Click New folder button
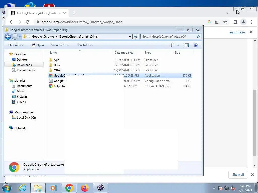Viewport: 258px width, 193px height. (84, 45)
